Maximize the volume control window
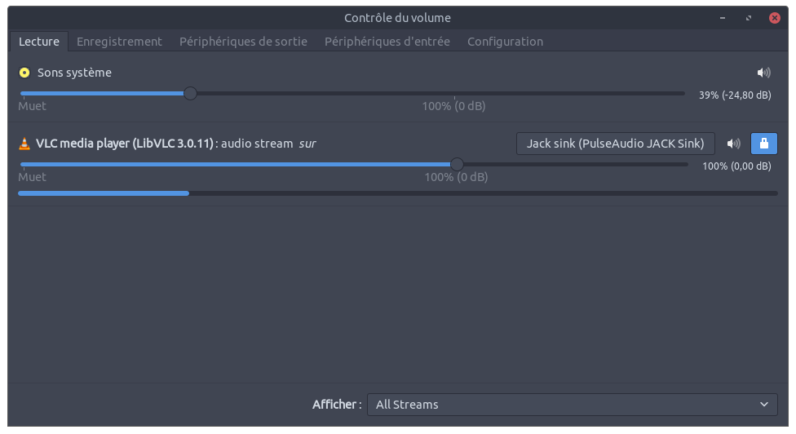This screenshot has width=796, height=434. point(748,17)
